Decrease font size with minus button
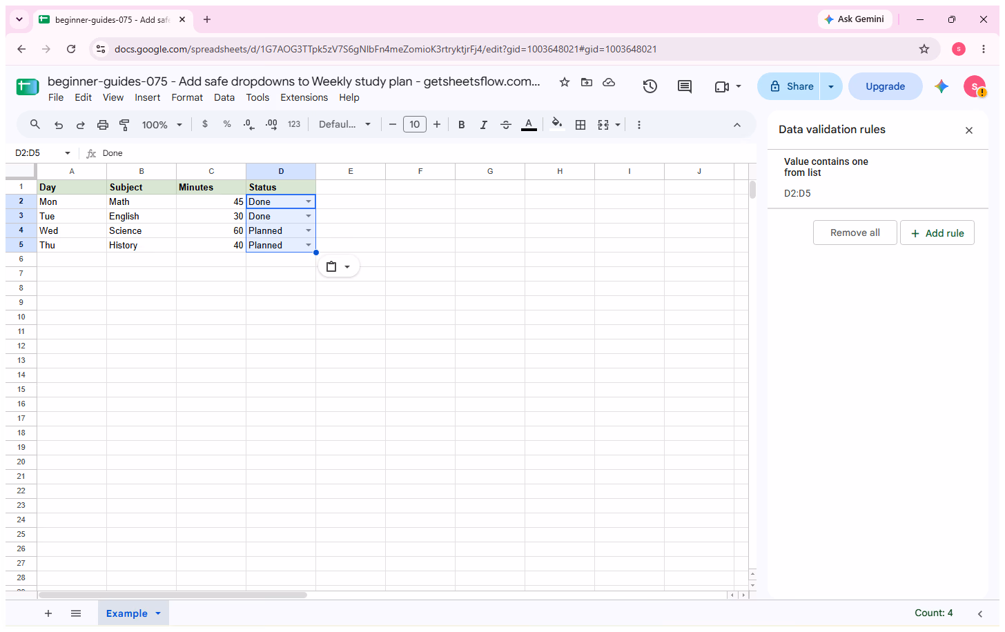 (393, 124)
